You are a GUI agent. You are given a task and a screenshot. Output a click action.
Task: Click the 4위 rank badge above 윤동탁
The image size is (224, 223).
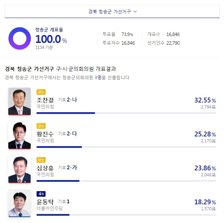[x=41, y=194]
